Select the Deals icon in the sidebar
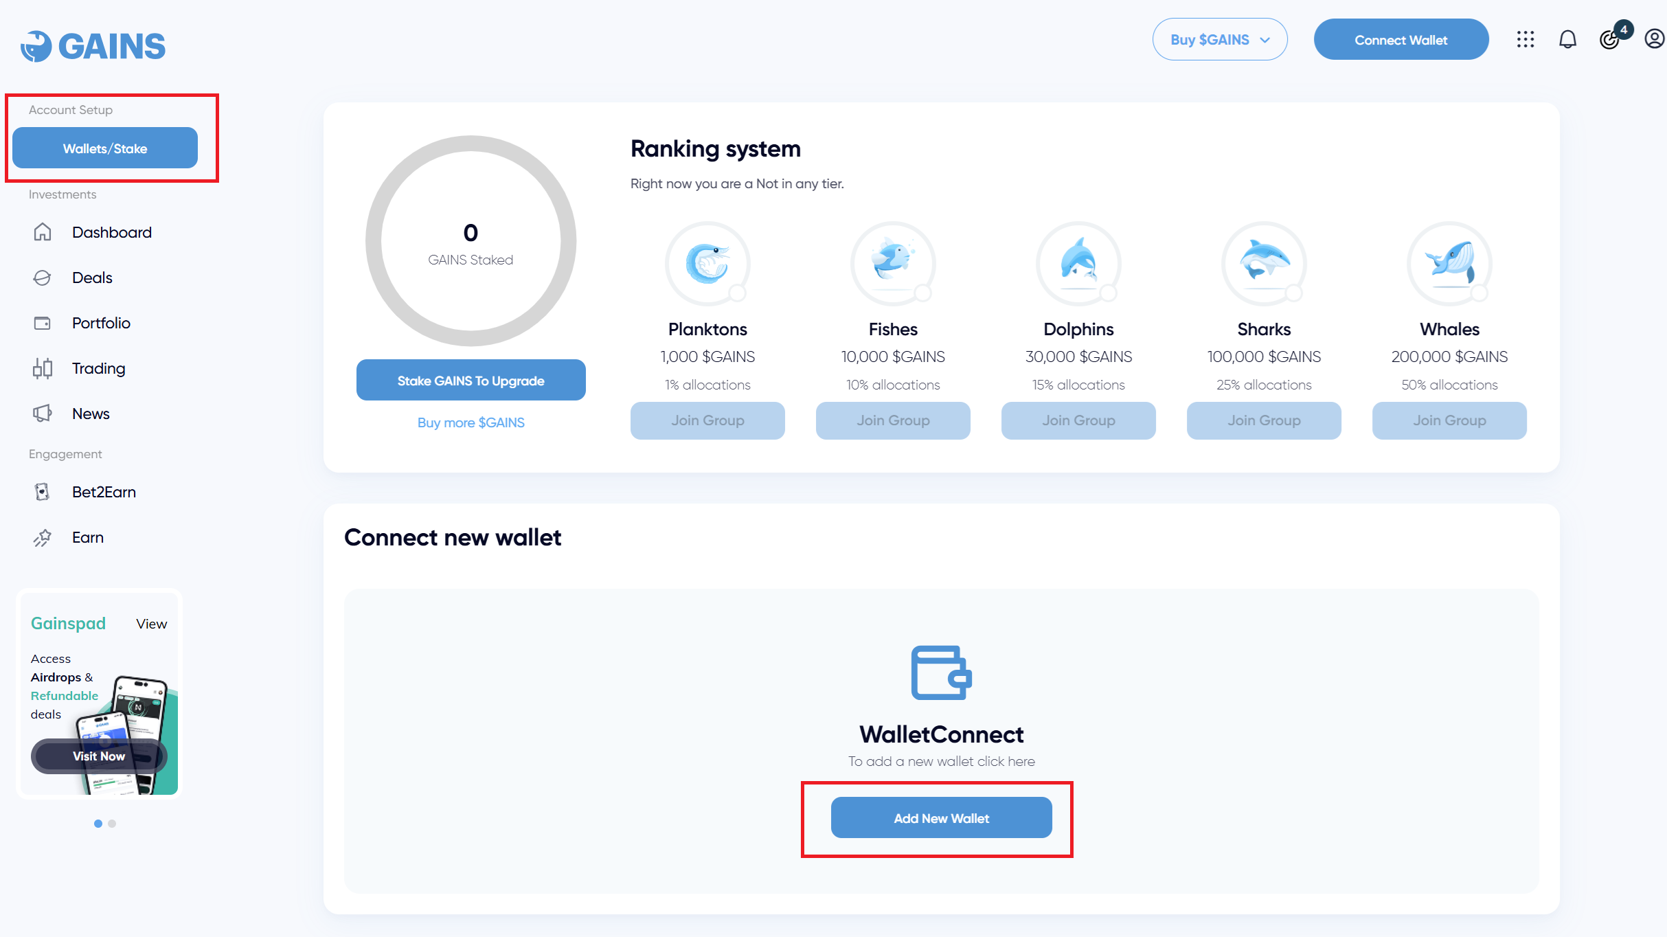 pyautogui.click(x=43, y=278)
